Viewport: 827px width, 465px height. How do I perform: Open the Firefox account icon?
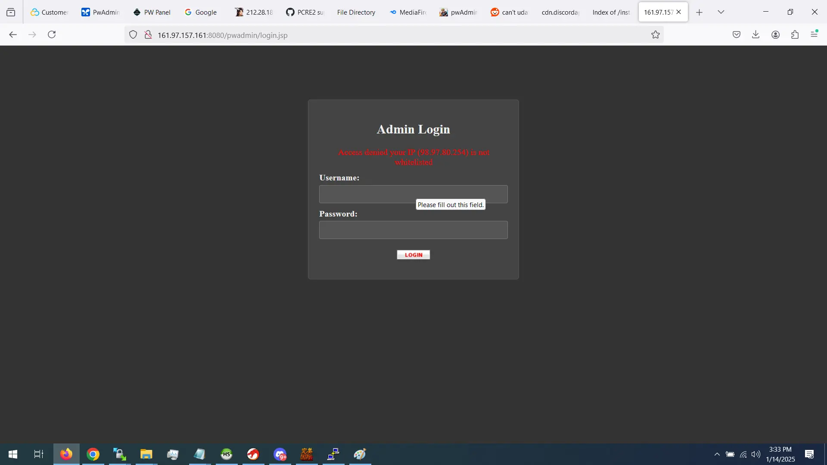coord(775,35)
